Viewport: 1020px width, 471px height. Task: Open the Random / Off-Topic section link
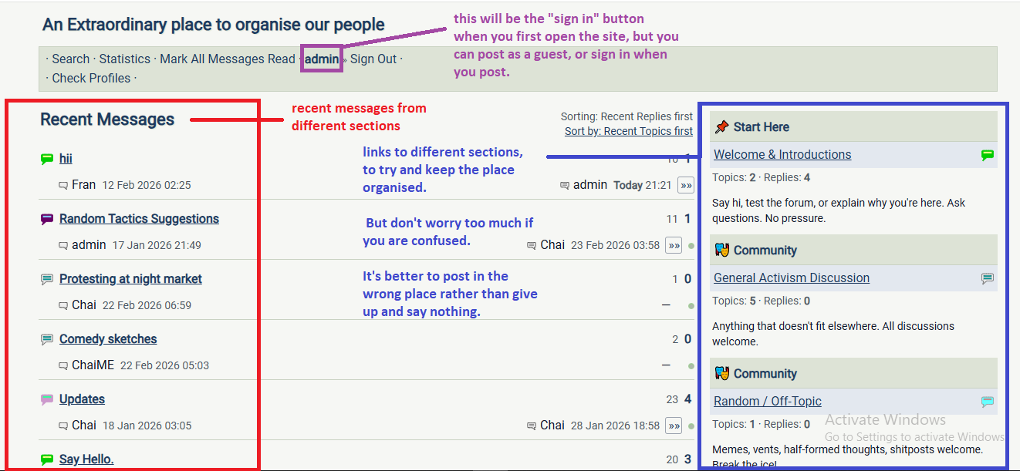pyautogui.click(x=767, y=402)
